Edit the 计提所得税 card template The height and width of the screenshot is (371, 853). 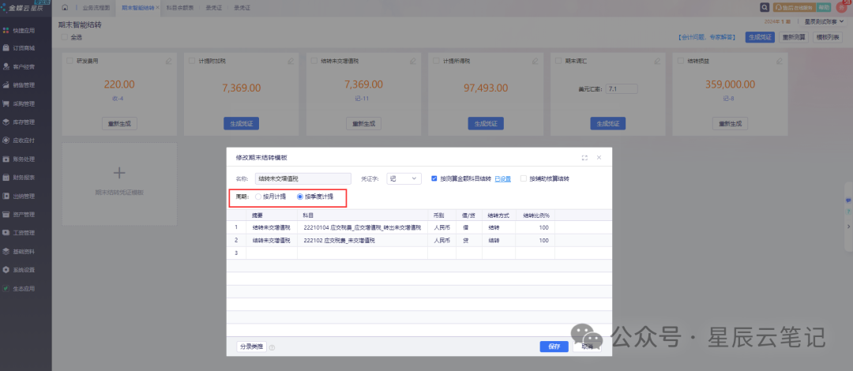[535, 61]
